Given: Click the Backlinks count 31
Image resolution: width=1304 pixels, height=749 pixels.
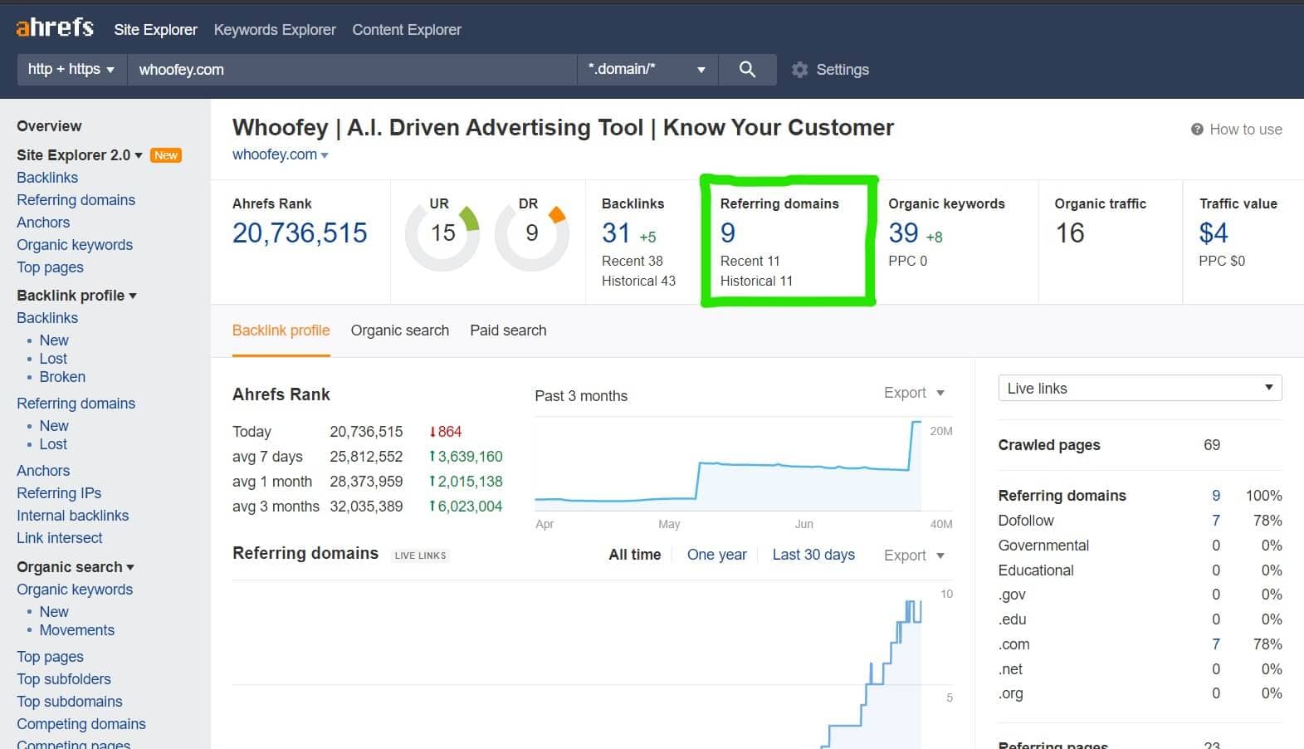Looking at the screenshot, I should point(616,233).
